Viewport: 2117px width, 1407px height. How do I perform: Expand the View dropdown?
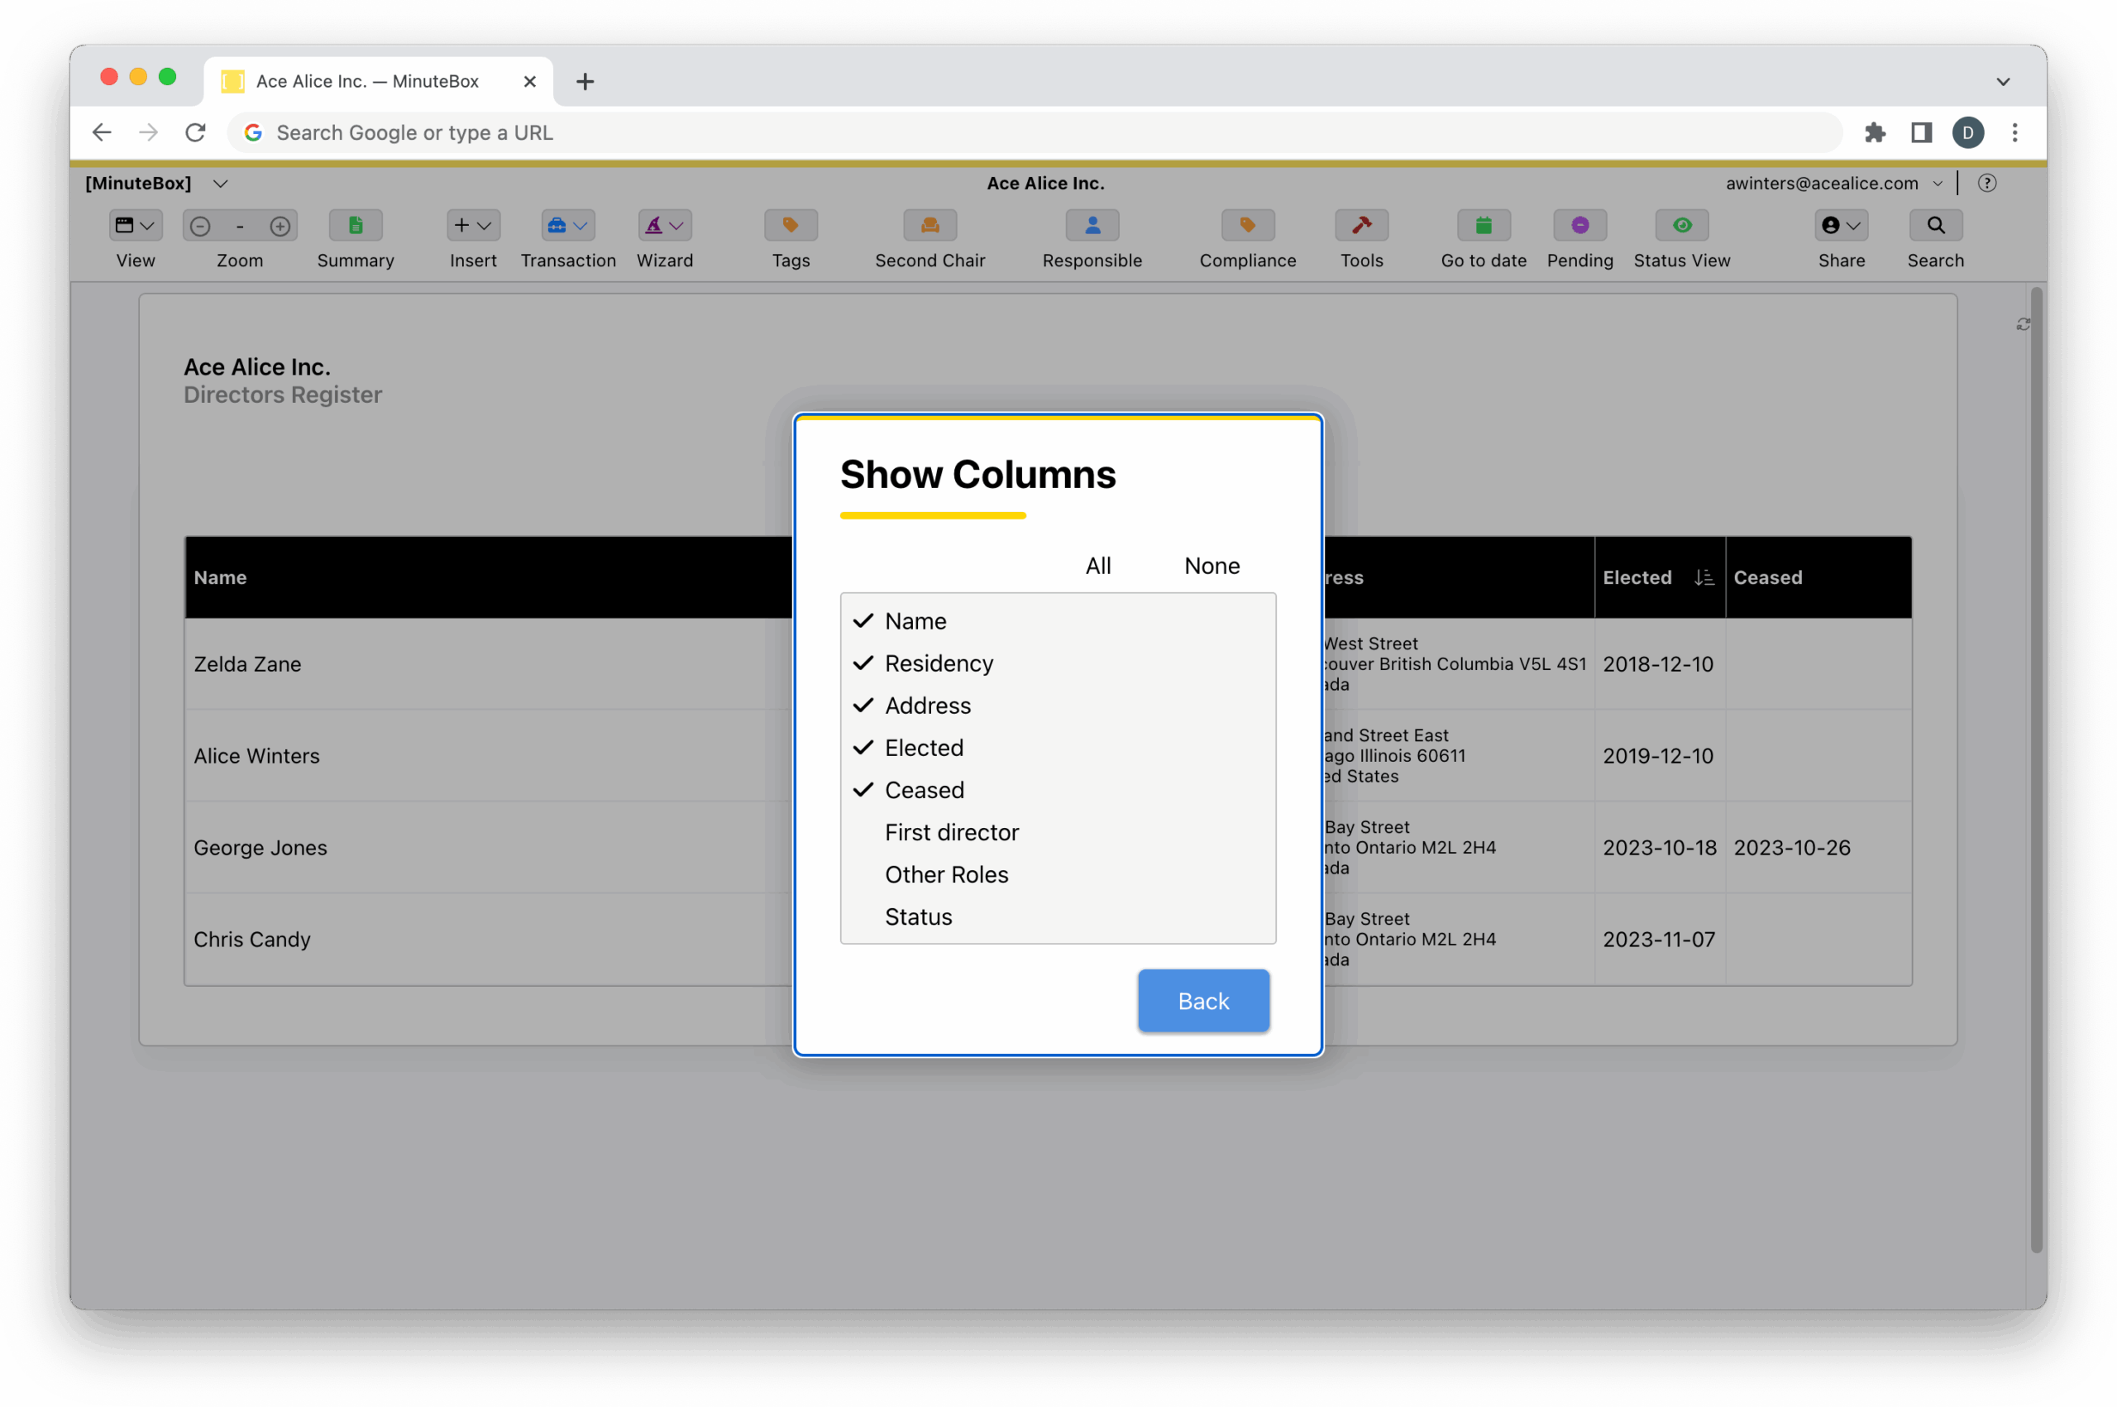(x=136, y=225)
